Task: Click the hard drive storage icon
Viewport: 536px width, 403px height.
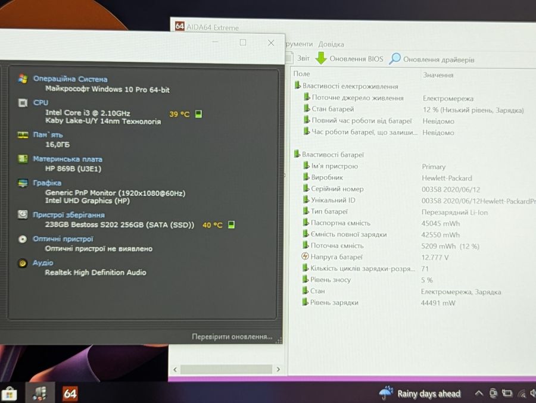Action: click(23, 214)
